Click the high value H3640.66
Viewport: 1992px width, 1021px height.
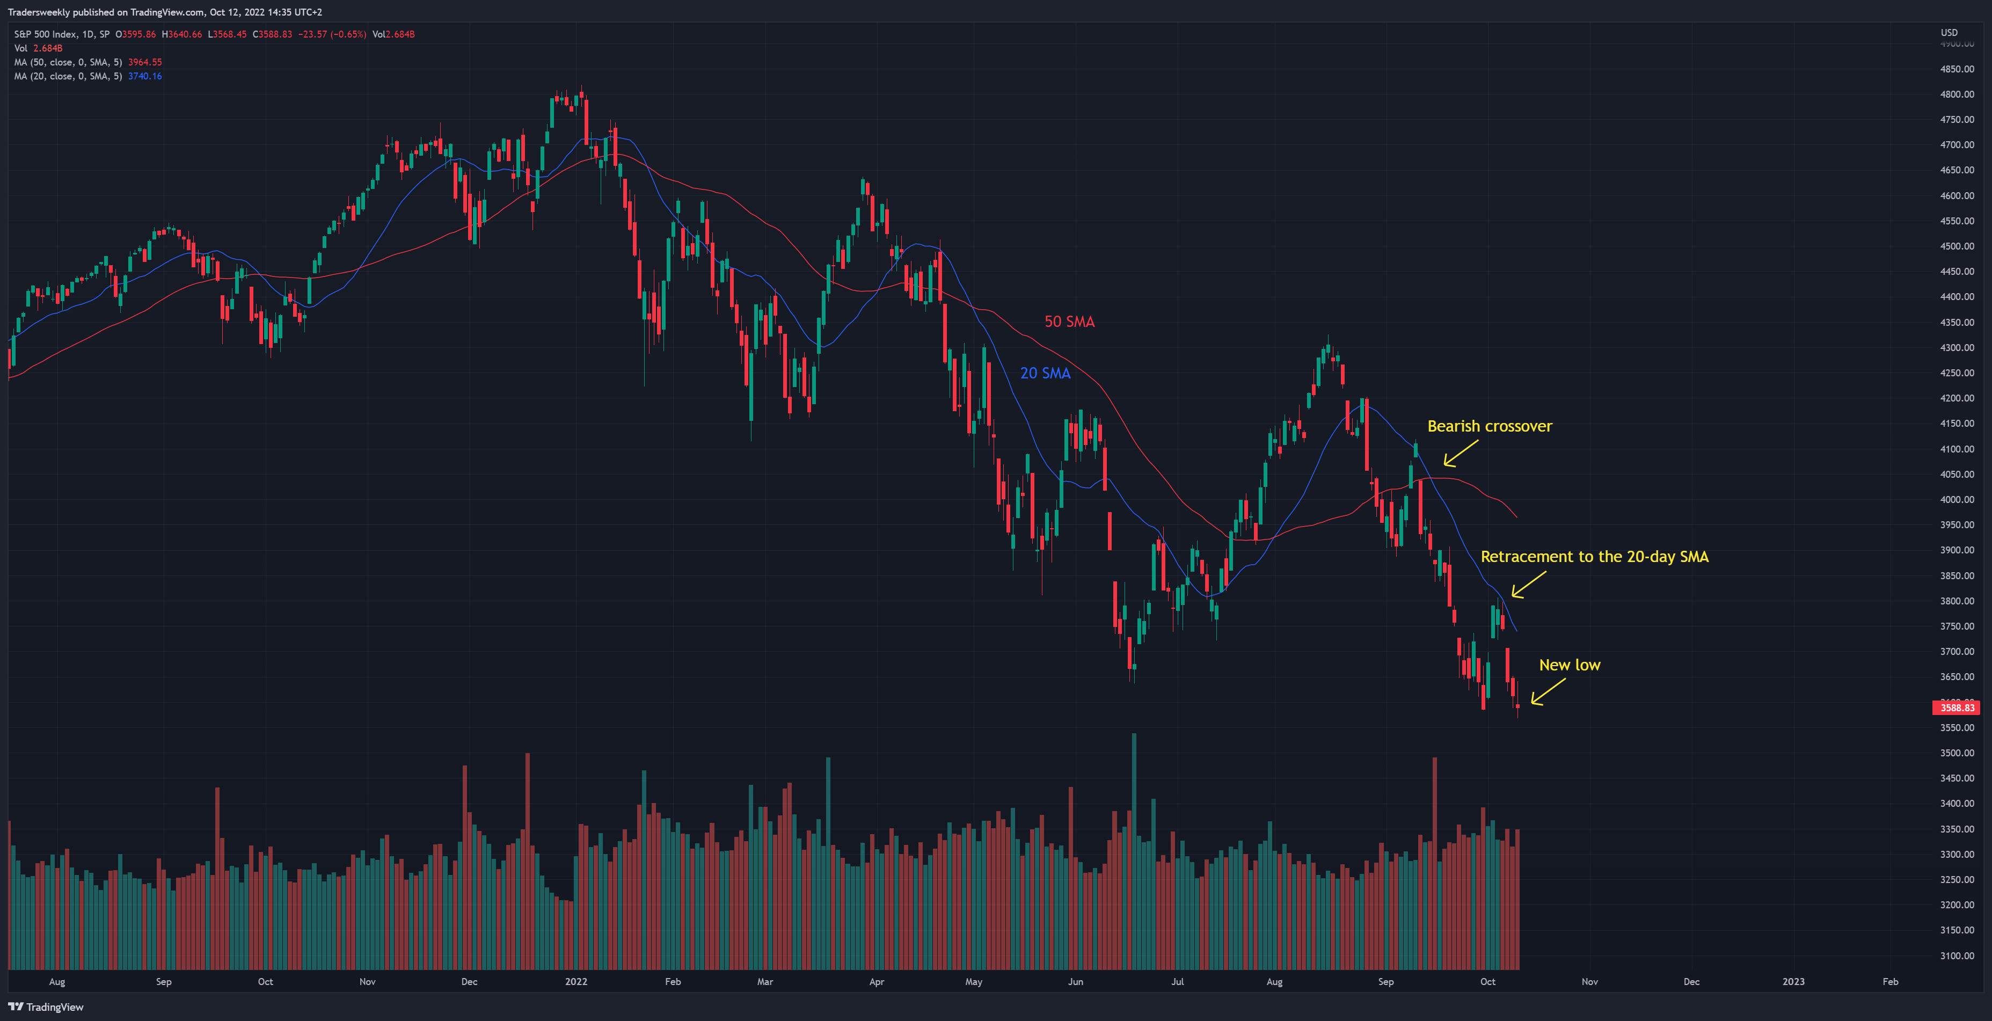182,34
